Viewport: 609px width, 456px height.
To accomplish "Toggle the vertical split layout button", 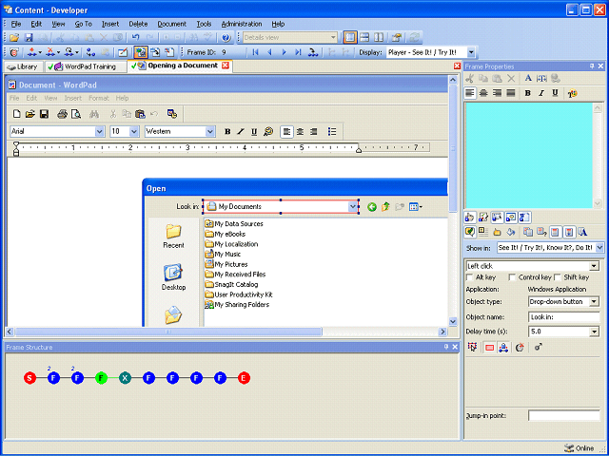I will tap(379, 38).
